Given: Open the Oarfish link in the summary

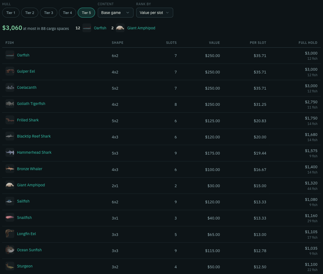Looking at the screenshot, I should (100, 28).
